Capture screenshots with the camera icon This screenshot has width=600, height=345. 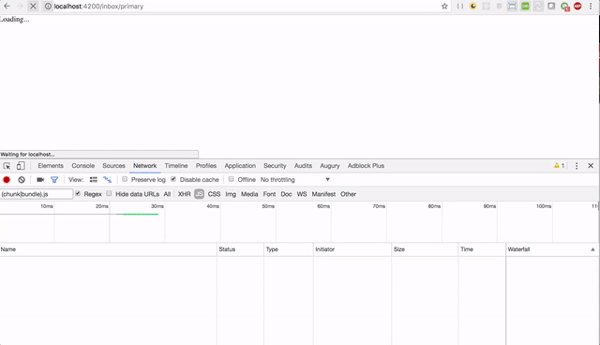click(x=40, y=180)
